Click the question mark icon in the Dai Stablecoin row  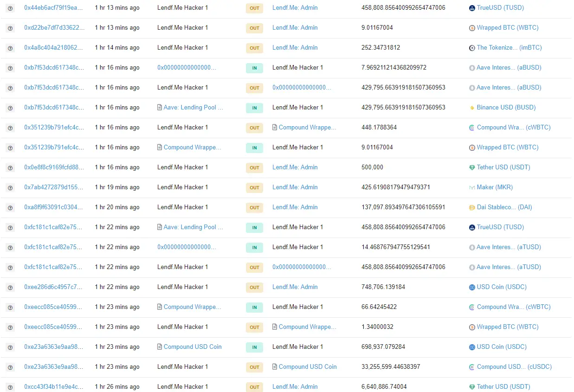click(10, 207)
